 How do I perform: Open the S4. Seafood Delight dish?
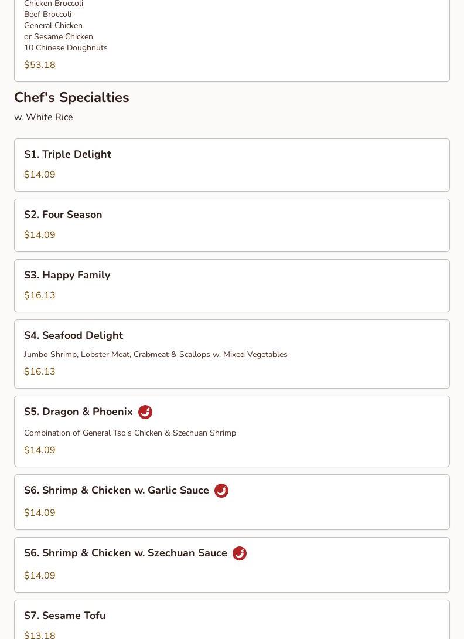point(73,335)
